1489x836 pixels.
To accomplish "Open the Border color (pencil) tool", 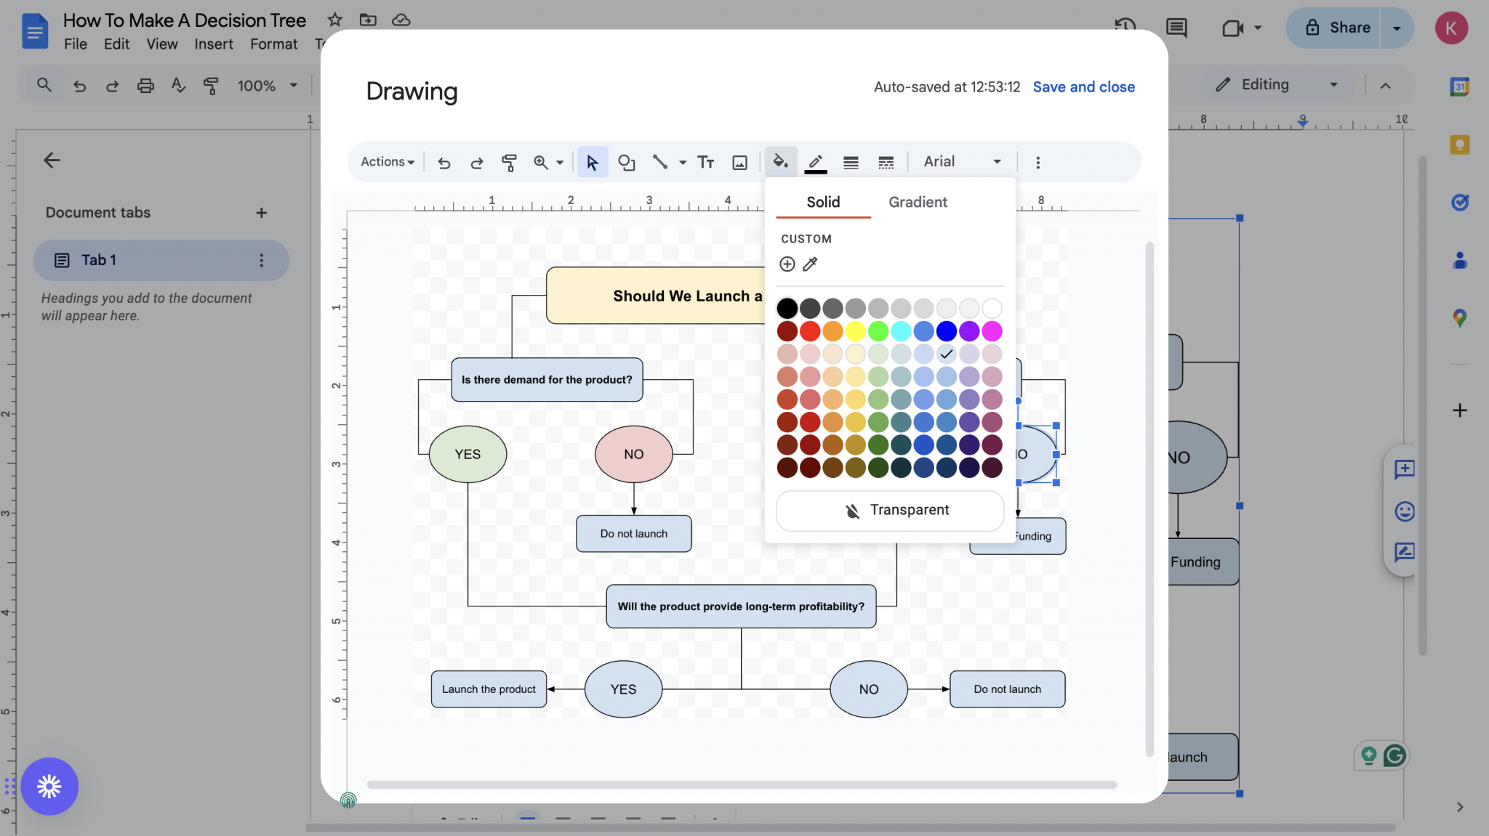I will tap(814, 161).
